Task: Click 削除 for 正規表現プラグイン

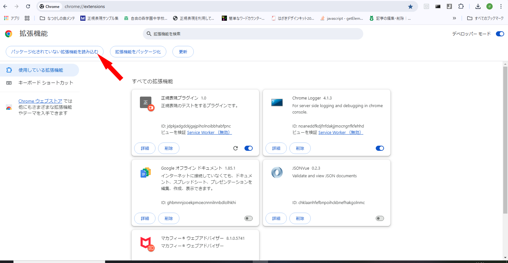Action: tap(169, 148)
